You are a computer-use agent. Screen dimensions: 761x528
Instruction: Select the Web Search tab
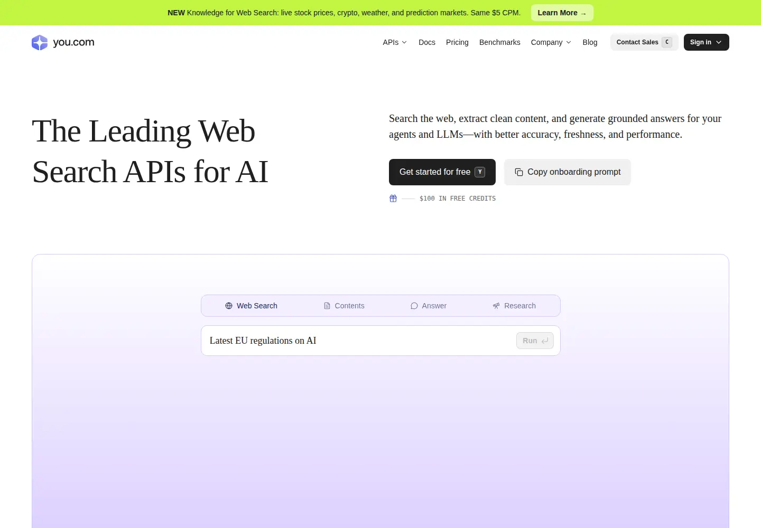pos(251,306)
